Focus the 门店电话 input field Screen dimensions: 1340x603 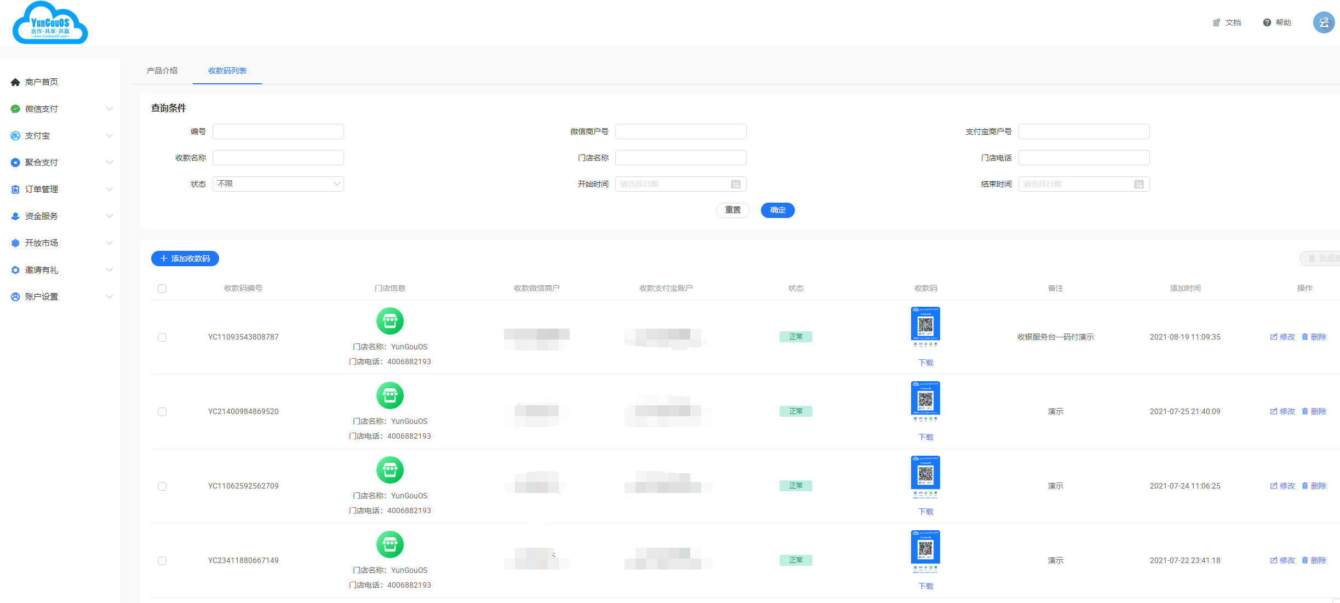click(1084, 158)
